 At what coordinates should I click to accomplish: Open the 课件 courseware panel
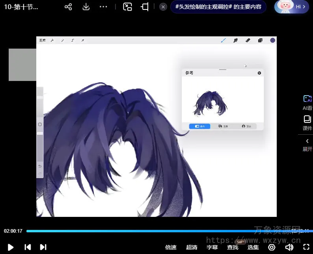[307, 122]
